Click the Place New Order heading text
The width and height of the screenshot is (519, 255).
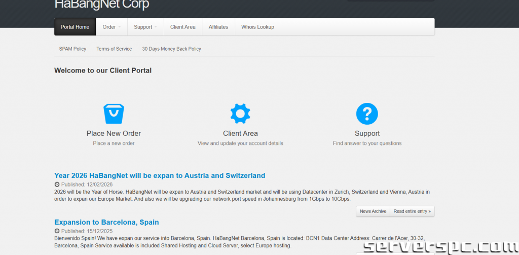(x=114, y=133)
